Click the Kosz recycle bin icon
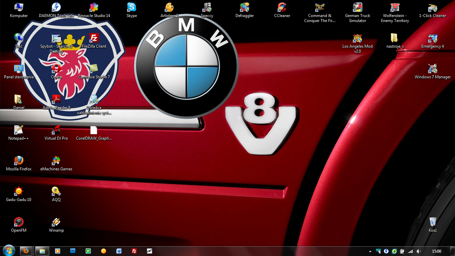This screenshot has height=256, width=455. click(433, 222)
